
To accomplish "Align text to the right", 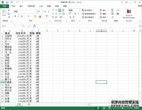I will 60,14.
